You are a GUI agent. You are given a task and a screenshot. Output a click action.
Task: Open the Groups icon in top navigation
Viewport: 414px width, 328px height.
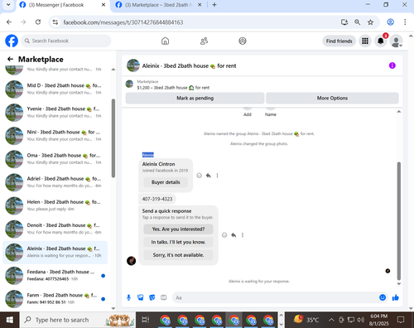click(x=243, y=41)
